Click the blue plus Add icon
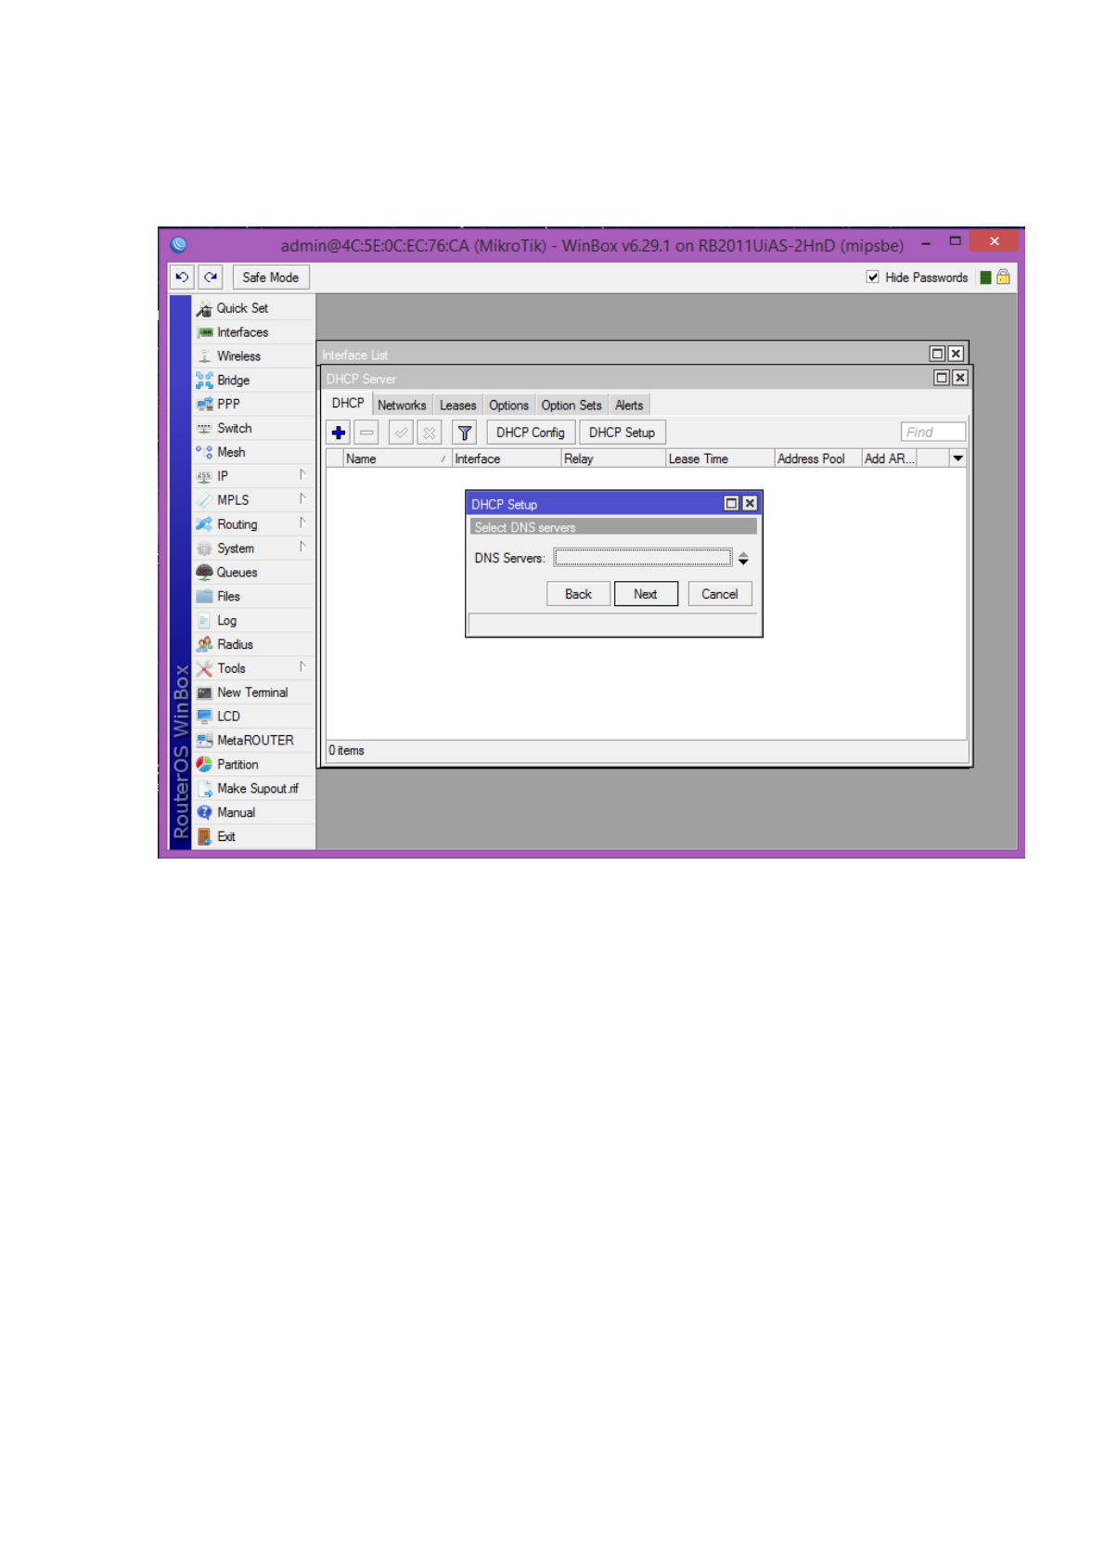Screen dimensions: 1105x1563 pyautogui.click(x=339, y=433)
